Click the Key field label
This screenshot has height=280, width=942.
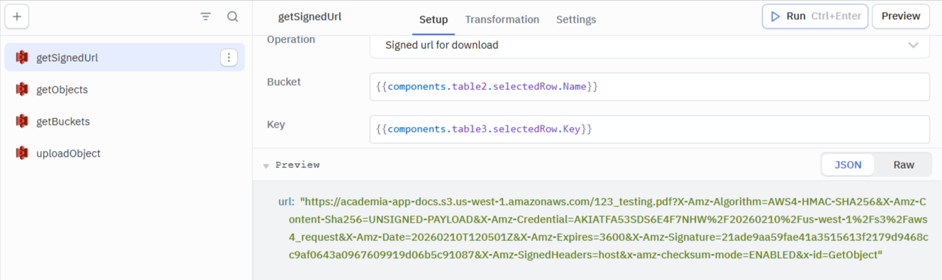tap(276, 124)
